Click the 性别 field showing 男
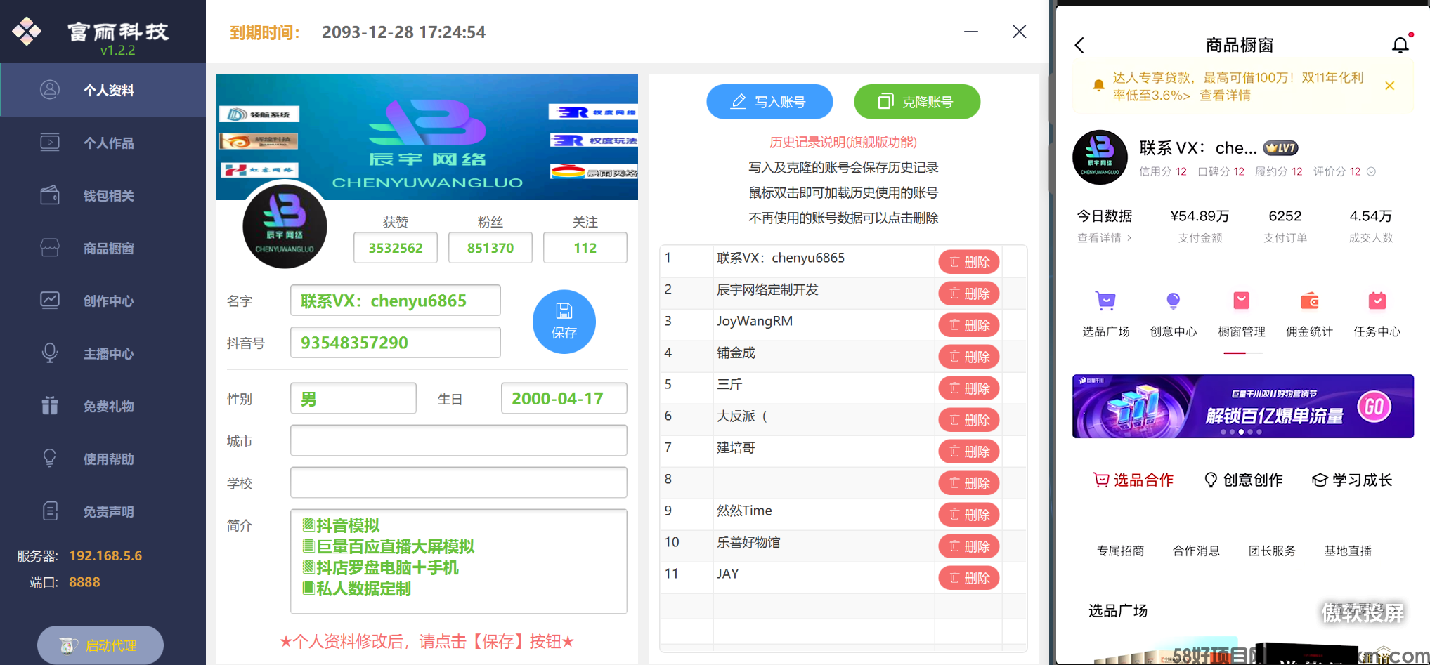The image size is (1430, 665). pyautogui.click(x=353, y=398)
